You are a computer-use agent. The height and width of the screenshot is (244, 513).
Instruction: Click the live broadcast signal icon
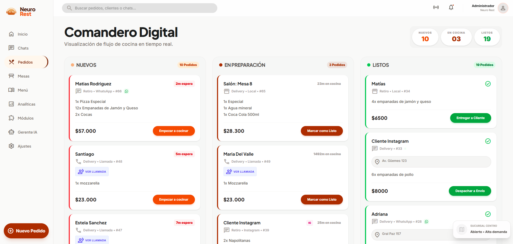(436, 8)
